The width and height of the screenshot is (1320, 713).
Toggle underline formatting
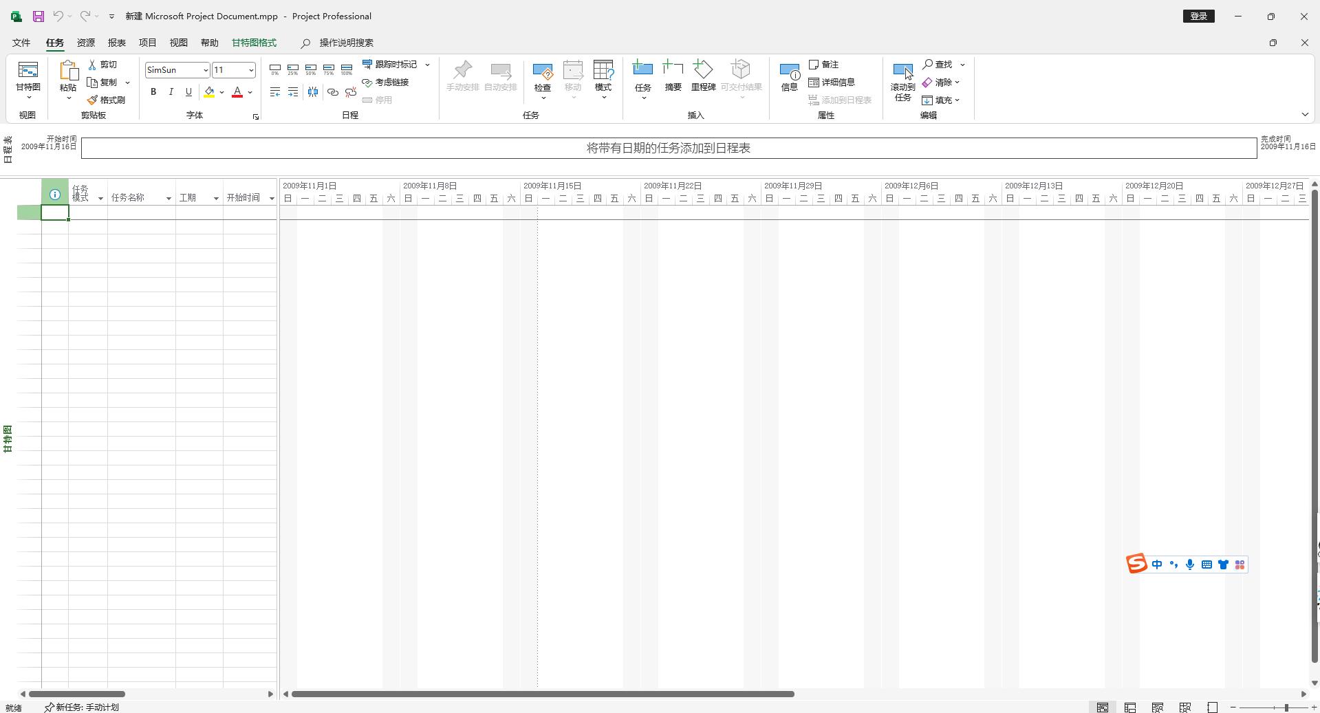coord(188,91)
